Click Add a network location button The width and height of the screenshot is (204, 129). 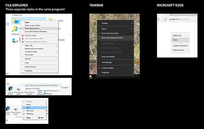pyautogui.click(x=30, y=93)
